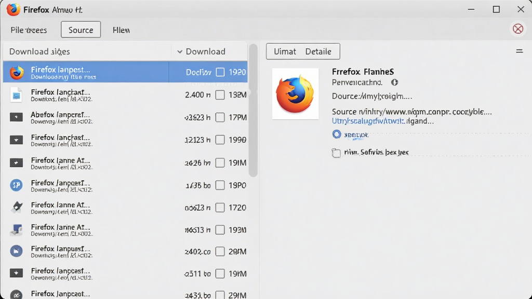Viewport: 532px width, 299px height.
Task: Toggle the checkbox in the 28fM row
Action: [220, 252]
